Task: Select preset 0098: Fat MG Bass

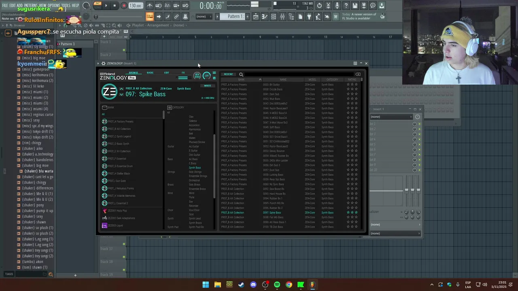Action: point(290,217)
